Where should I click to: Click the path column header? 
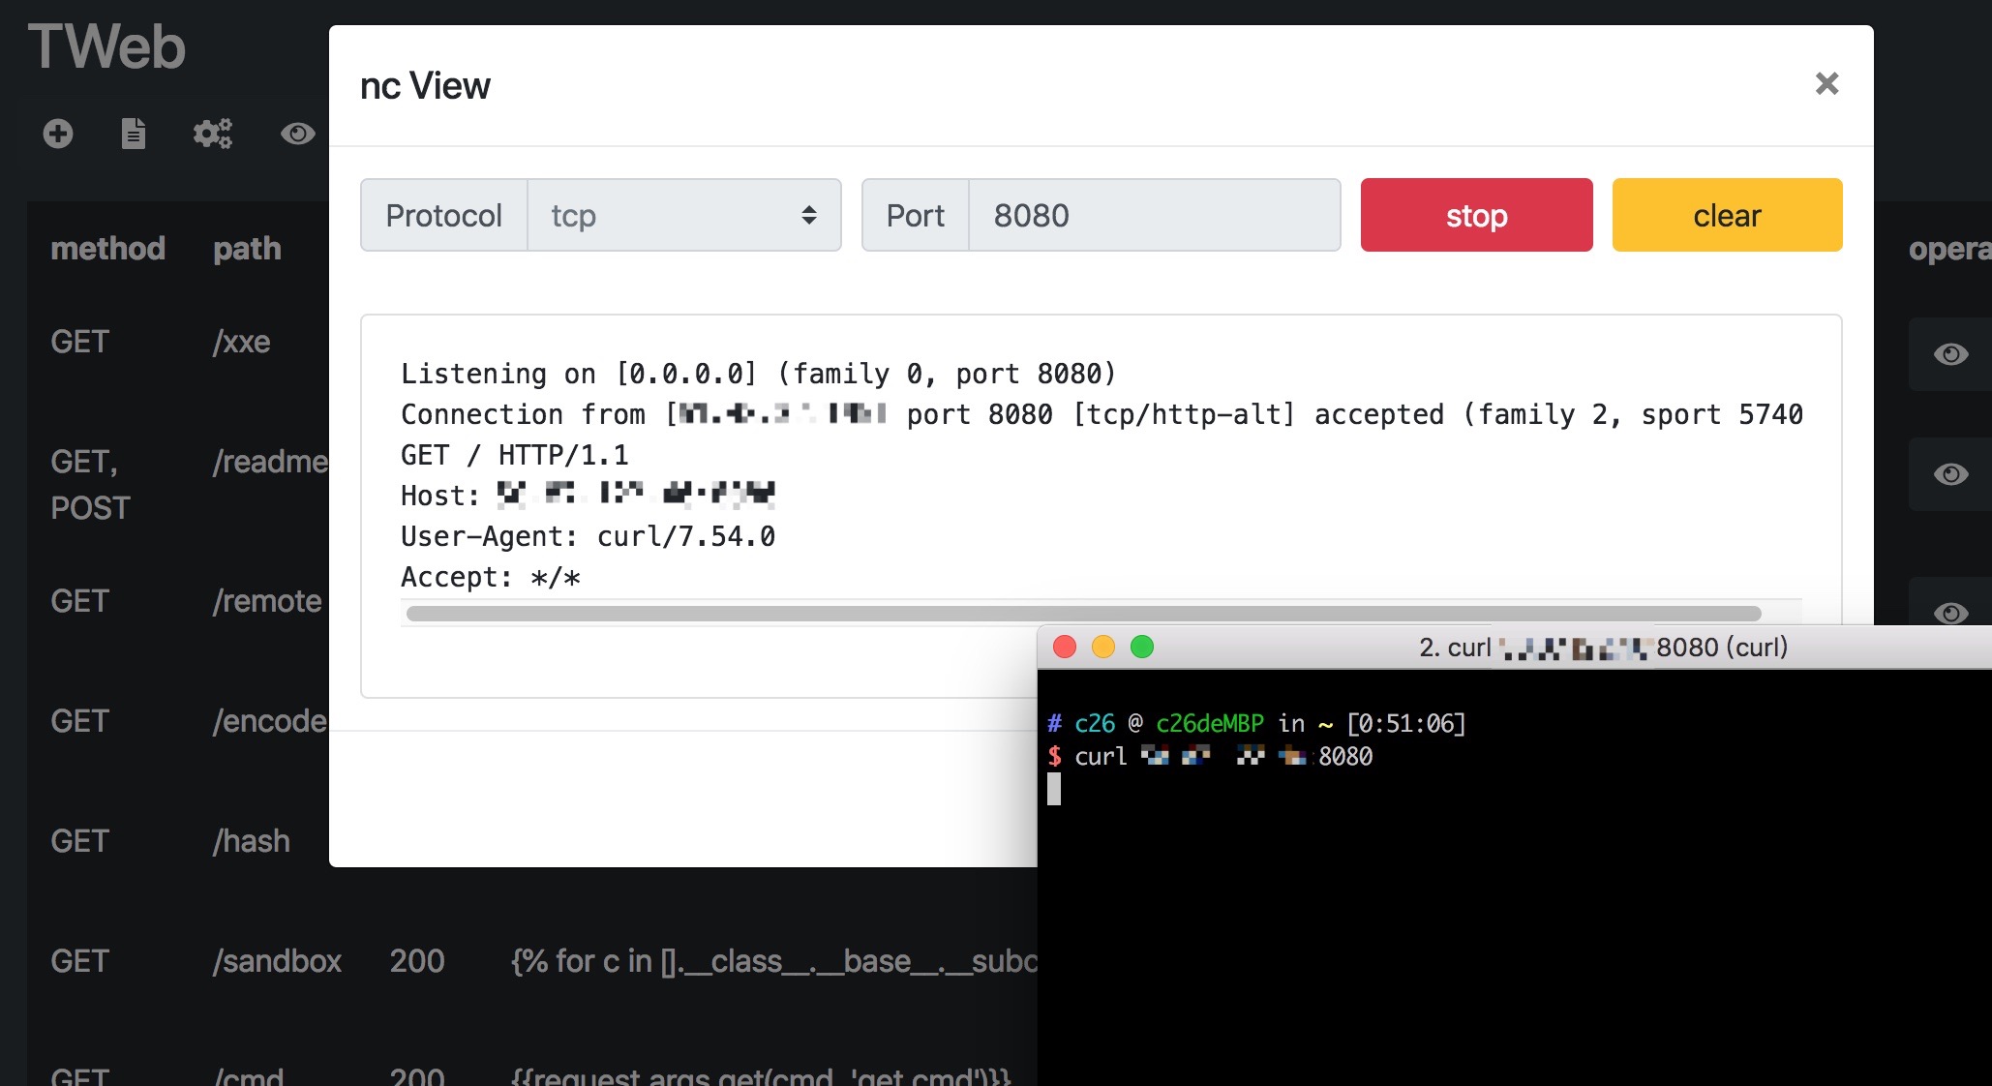tap(247, 249)
